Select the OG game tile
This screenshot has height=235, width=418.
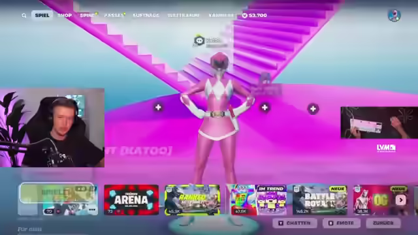click(x=380, y=200)
